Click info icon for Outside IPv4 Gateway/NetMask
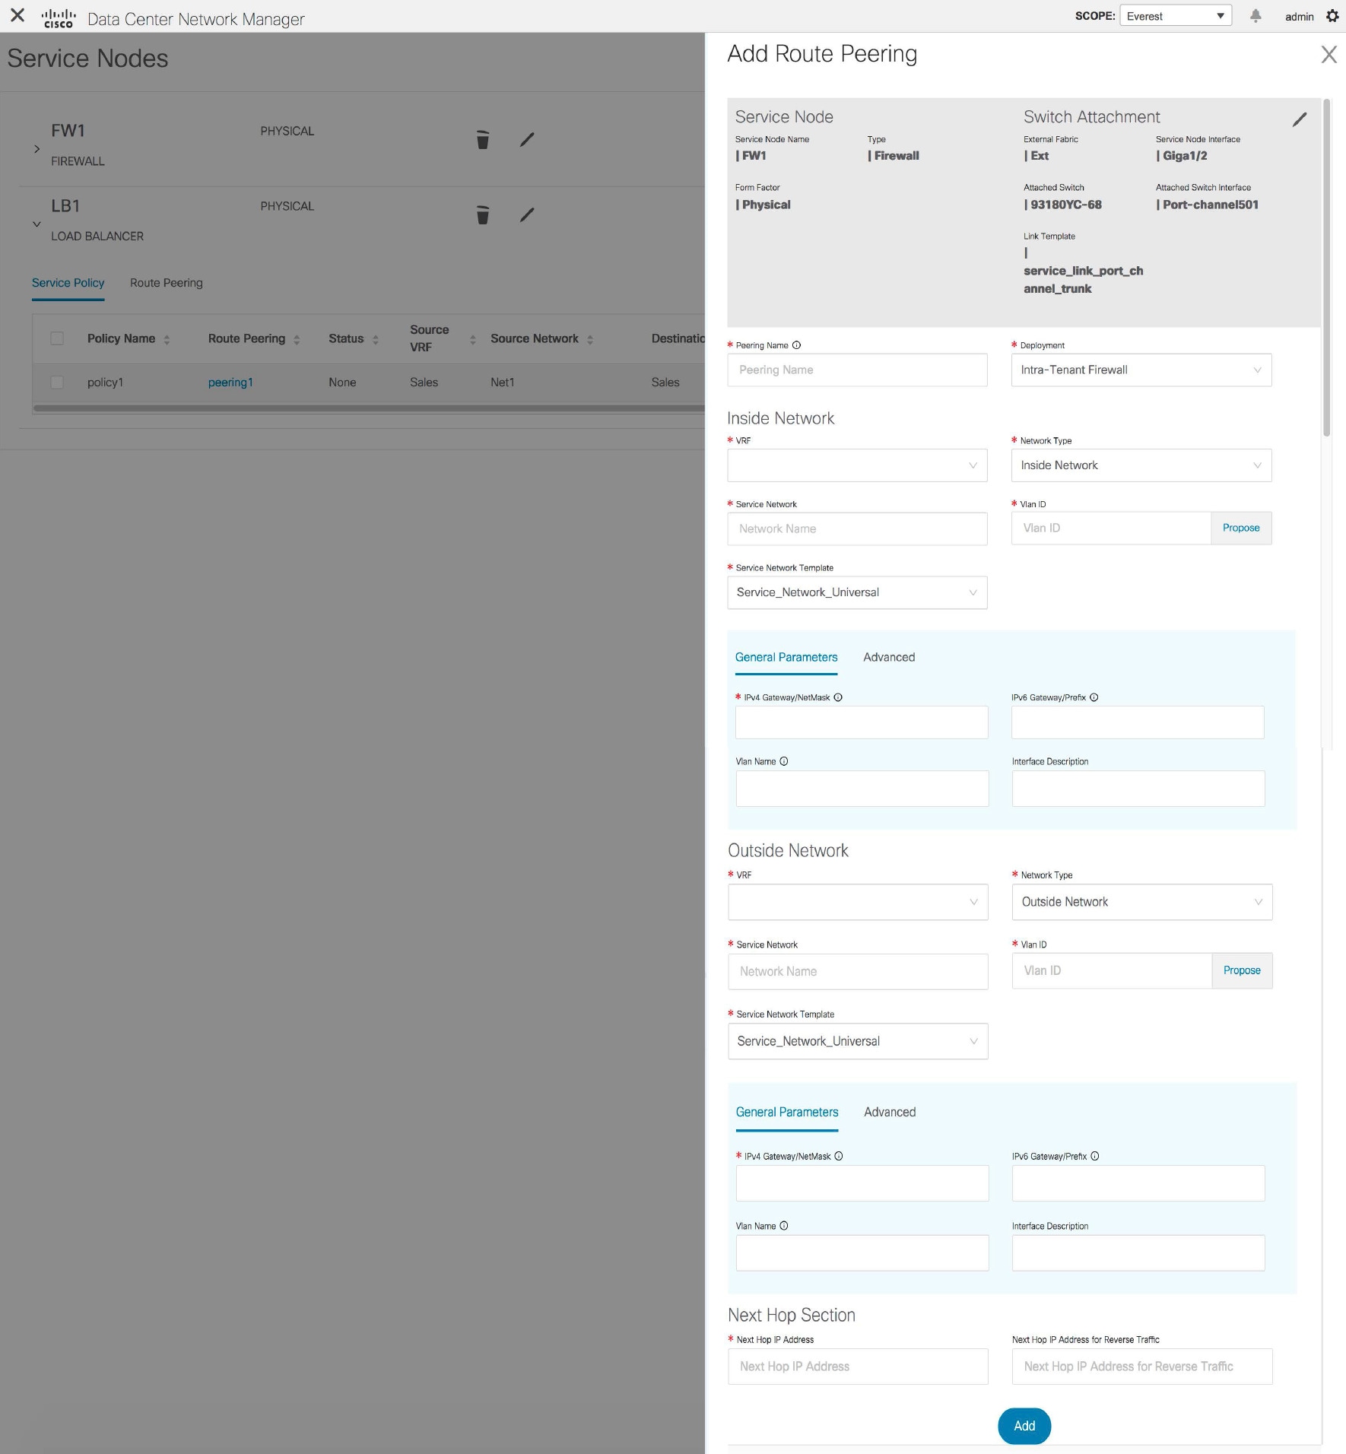This screenshot has width=1346, height=1454. pos(839,1156)
